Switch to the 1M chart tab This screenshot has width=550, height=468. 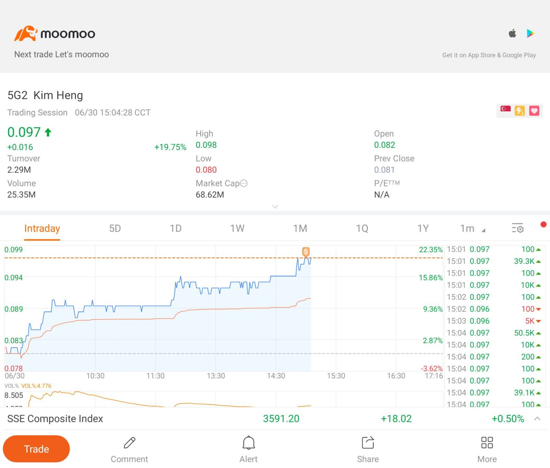[x=300, y=229]
